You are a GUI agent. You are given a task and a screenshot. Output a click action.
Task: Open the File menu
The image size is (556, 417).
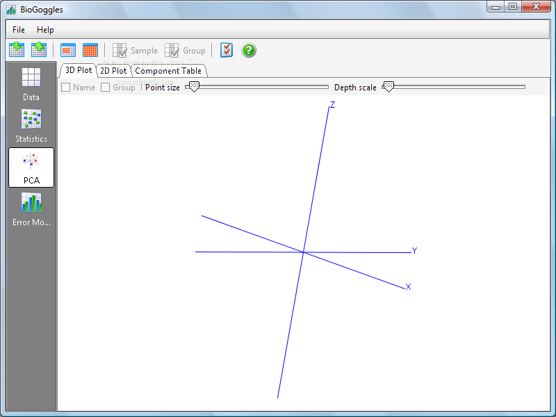[19, 30]
